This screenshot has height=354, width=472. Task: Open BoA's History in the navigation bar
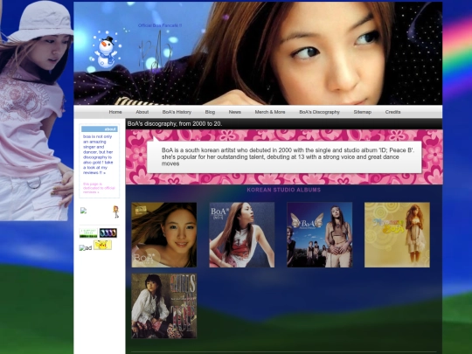(x=177, y=112)
